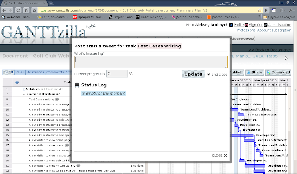Click the Document - Golf Club Web title

(x=36, y=56)
